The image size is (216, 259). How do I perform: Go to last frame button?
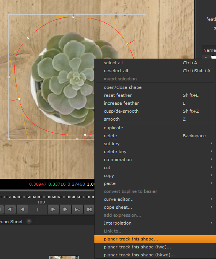coord(89,209)
